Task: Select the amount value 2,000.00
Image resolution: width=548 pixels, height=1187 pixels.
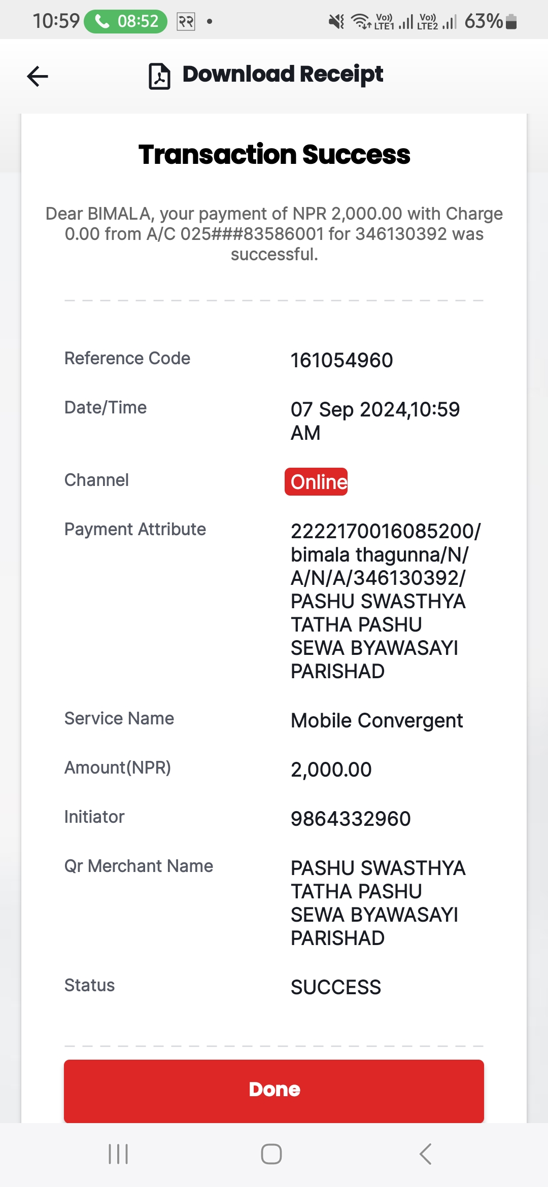Action: pyautogui.click(x=331, y=770)
